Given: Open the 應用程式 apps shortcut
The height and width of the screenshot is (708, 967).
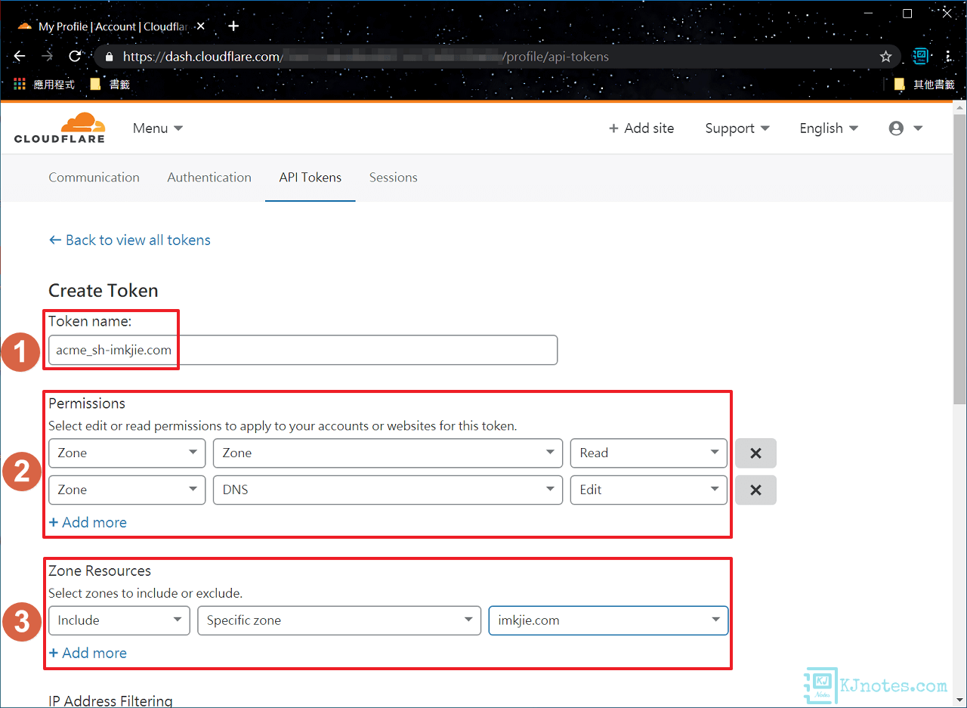Looking at the screenshot, I should coord(44,85).
